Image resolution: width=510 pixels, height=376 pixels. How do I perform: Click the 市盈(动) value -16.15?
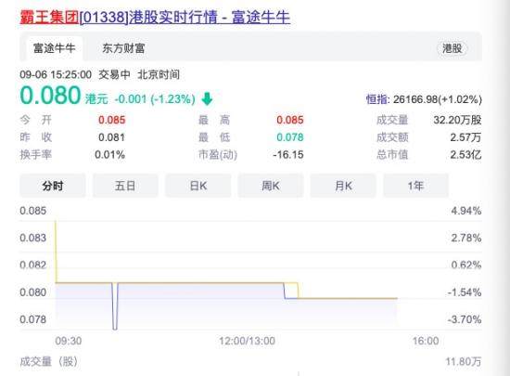[288, 154]
